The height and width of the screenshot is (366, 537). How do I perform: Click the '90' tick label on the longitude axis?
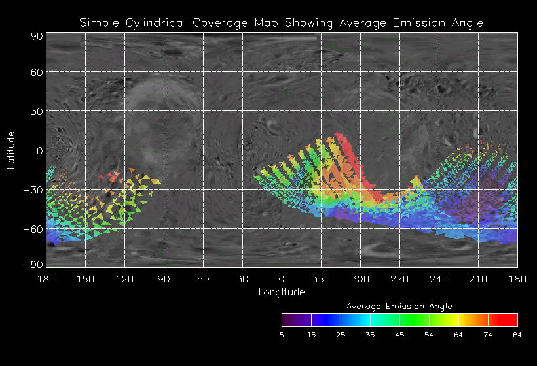(164, 279)
